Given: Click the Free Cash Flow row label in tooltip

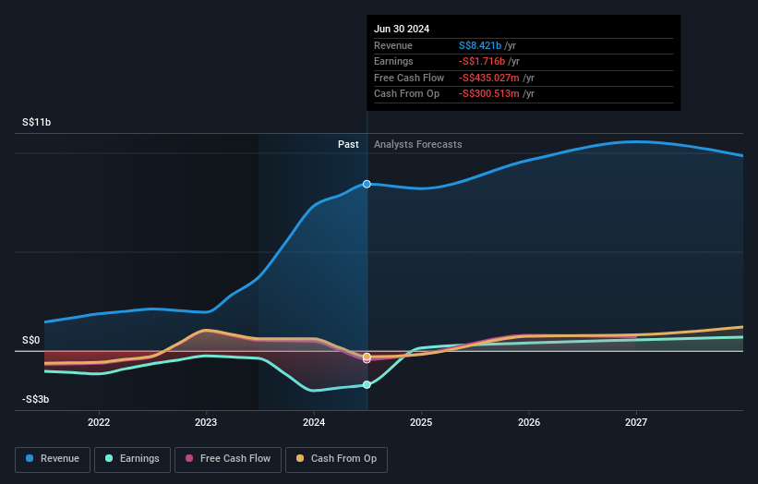Looking at the screenshot, I should (409, 78).
